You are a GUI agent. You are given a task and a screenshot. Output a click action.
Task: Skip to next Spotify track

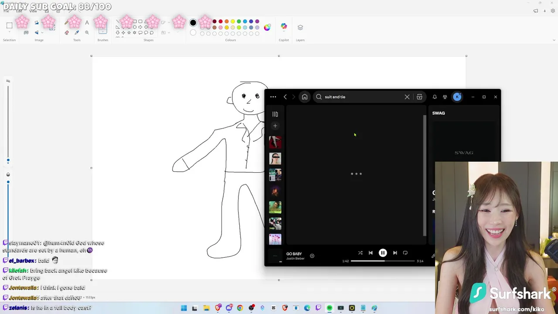395,253
